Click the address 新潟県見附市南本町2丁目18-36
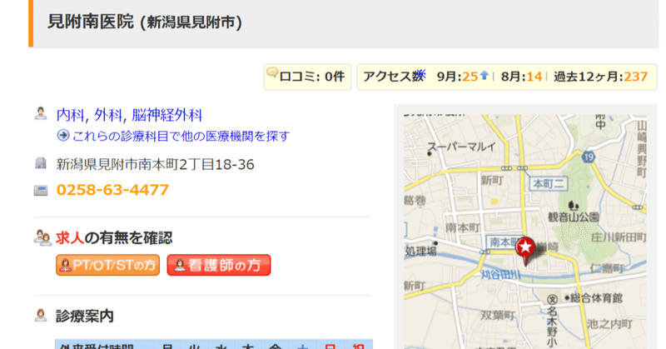This screenshot has width=666, height=349. pyautogui.click(x=155, y=165)
